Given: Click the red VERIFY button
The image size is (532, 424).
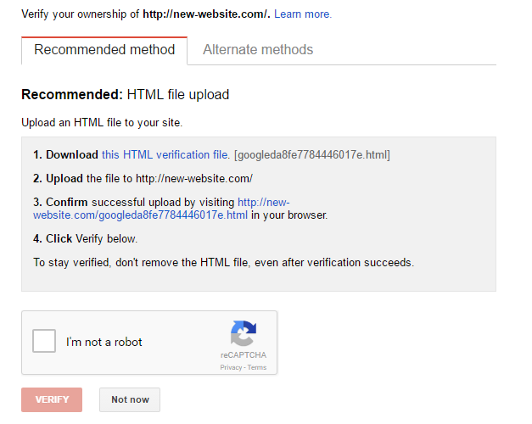Looking at the screenshot, I should [52, 399].
